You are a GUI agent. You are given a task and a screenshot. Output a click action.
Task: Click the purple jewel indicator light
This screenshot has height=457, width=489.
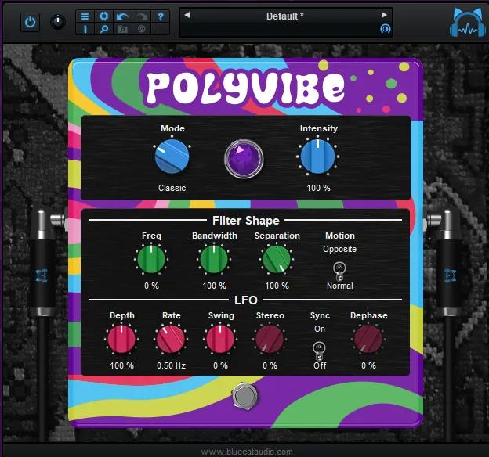(244, 159)
